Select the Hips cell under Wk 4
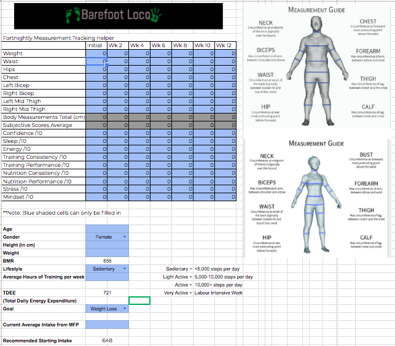This screenshot has height=346, width=395. click(138, 69)
